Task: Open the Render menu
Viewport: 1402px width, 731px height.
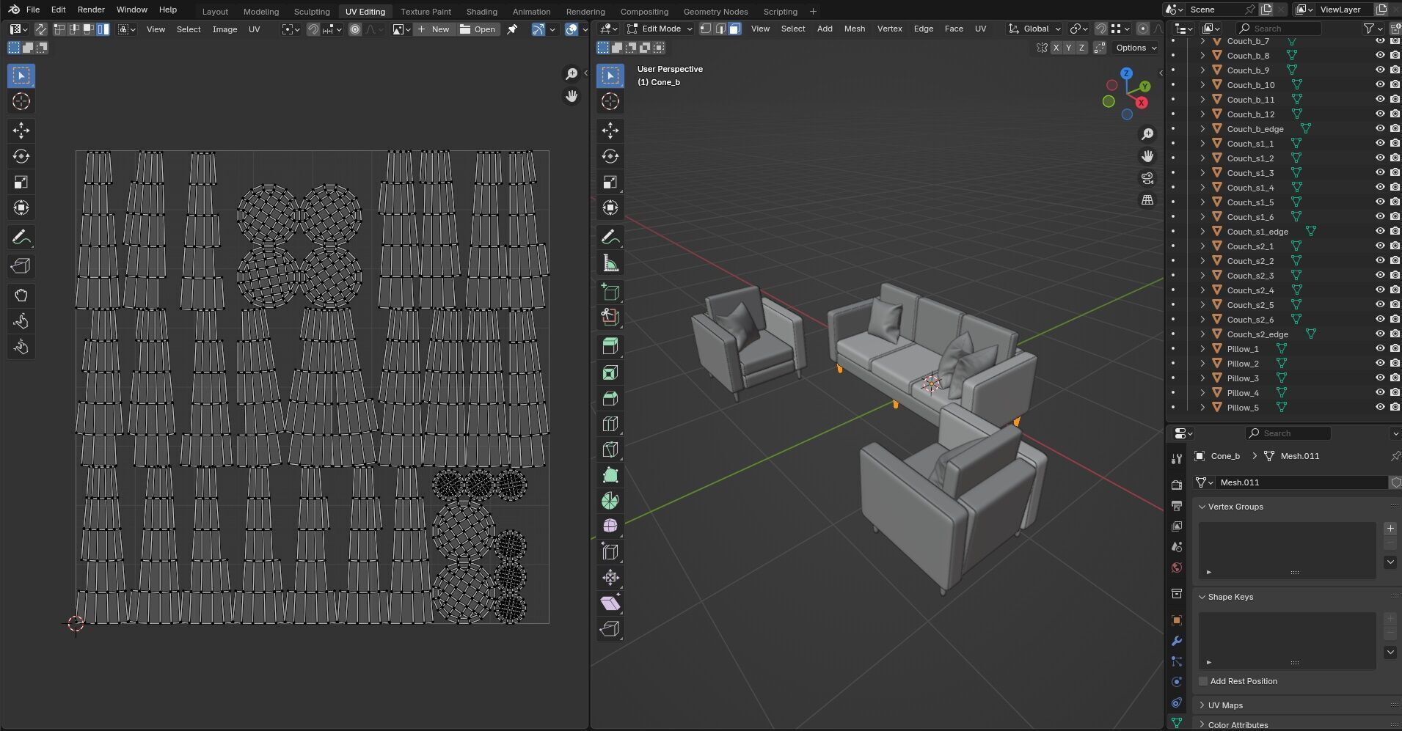Action: 91,10
